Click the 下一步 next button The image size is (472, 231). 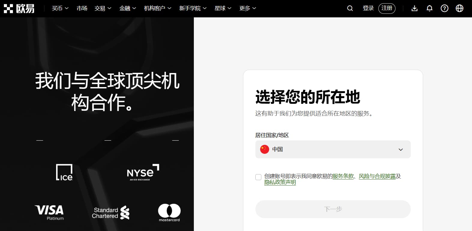point(333,209)
